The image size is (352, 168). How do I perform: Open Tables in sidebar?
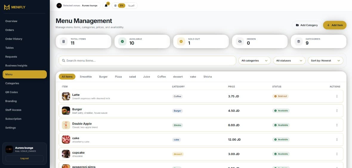[25, 48]
